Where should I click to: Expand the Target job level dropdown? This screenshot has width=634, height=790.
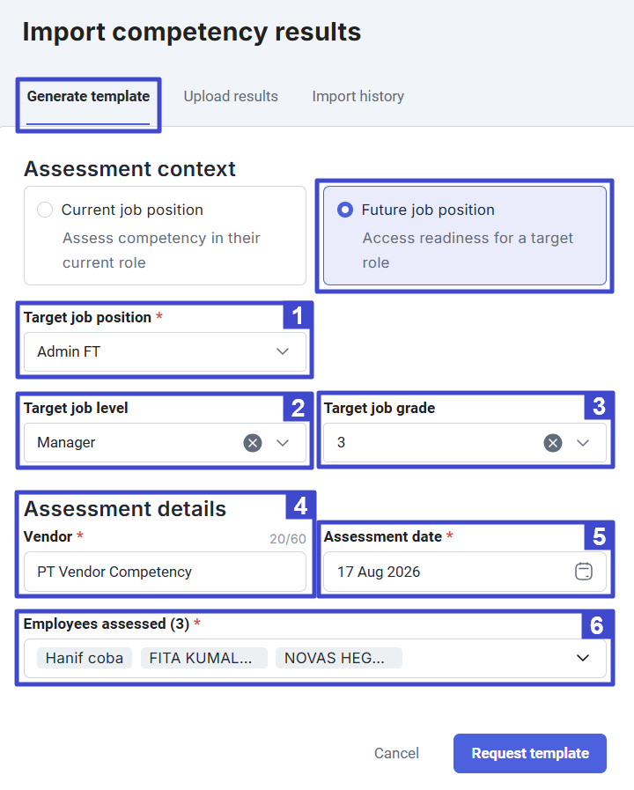point(283,443)
